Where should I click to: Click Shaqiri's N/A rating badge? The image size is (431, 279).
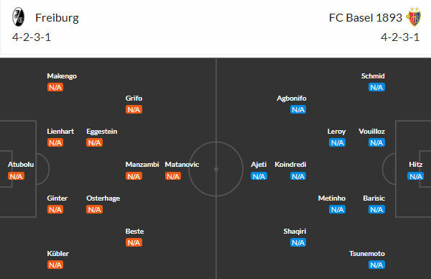[x=298, y=242]
